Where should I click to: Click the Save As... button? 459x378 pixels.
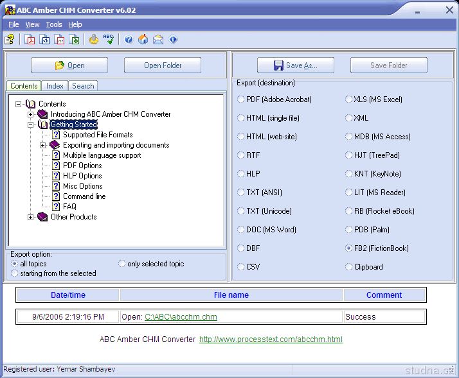click(x=295, y=65)
